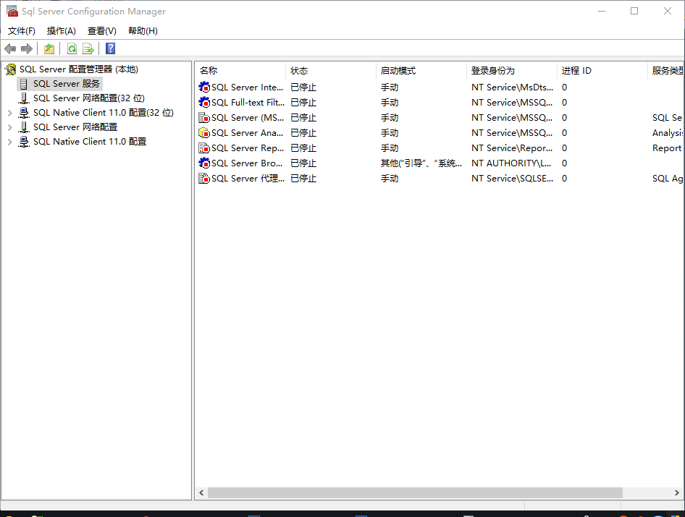Click the NT Service\Repor... login cell
685x517 pixels.
point(512,148)
